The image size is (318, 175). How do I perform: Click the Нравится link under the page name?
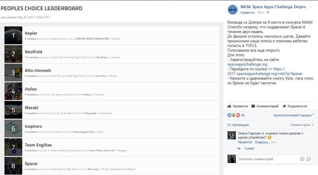247,13
